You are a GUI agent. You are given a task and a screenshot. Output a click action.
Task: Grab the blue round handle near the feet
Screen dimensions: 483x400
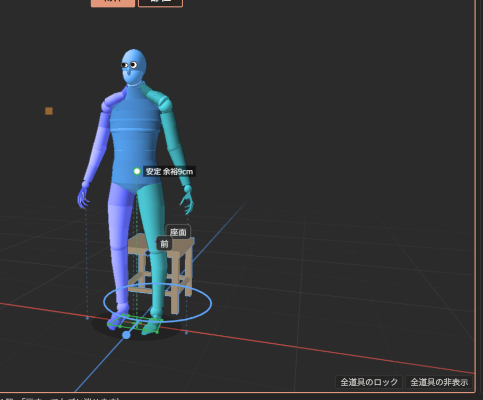[126, 335]
